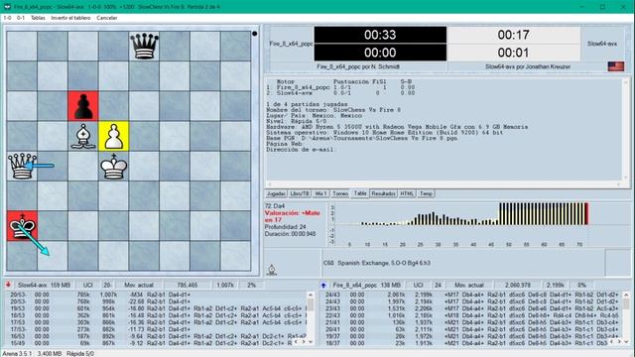Switch to the Jugadas tab
Viewport: 635px width, 357px height.
[276, 194]
